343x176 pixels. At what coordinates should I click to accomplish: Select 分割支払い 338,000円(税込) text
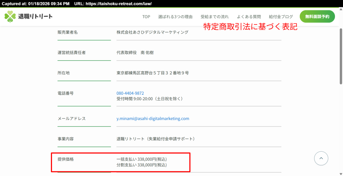(x=142, y=165)
